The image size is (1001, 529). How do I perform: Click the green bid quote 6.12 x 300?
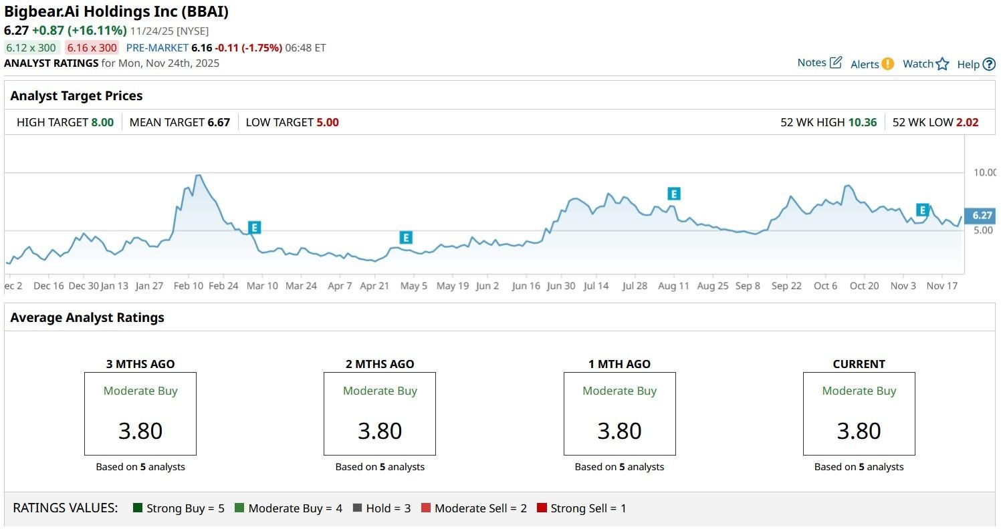(30, 47)
